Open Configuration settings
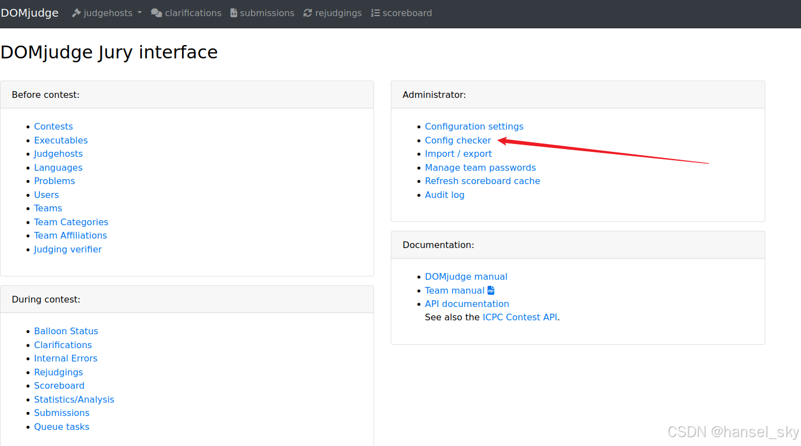The height and width of the screenshot is (446, 801). [x=474, y=126]
